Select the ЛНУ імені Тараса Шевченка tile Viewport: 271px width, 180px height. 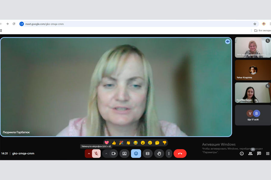pos(253,47)
